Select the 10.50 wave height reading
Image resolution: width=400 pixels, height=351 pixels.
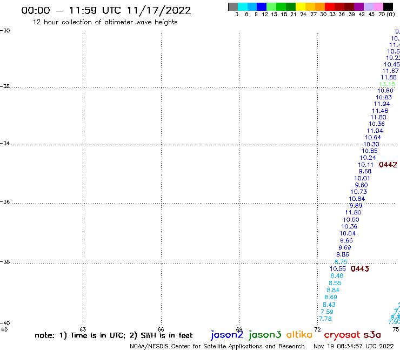[x=351, y=220]
